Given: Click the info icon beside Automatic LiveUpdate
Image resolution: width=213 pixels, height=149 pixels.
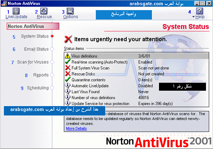Looking at the screenshot, I should tap(67, 85).
